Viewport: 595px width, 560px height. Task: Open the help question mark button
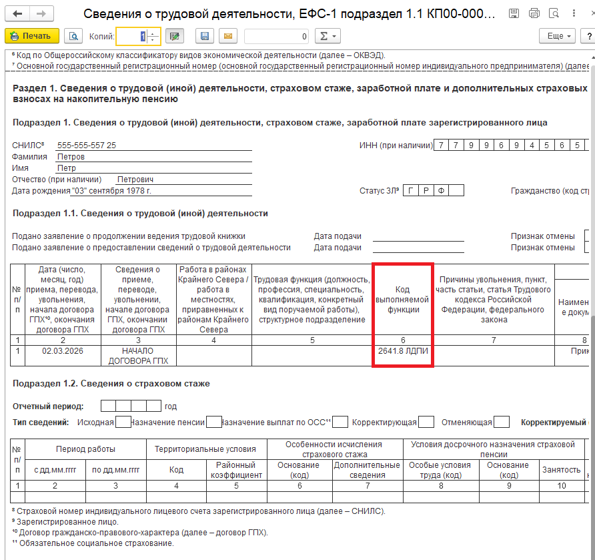pos(588,36)
